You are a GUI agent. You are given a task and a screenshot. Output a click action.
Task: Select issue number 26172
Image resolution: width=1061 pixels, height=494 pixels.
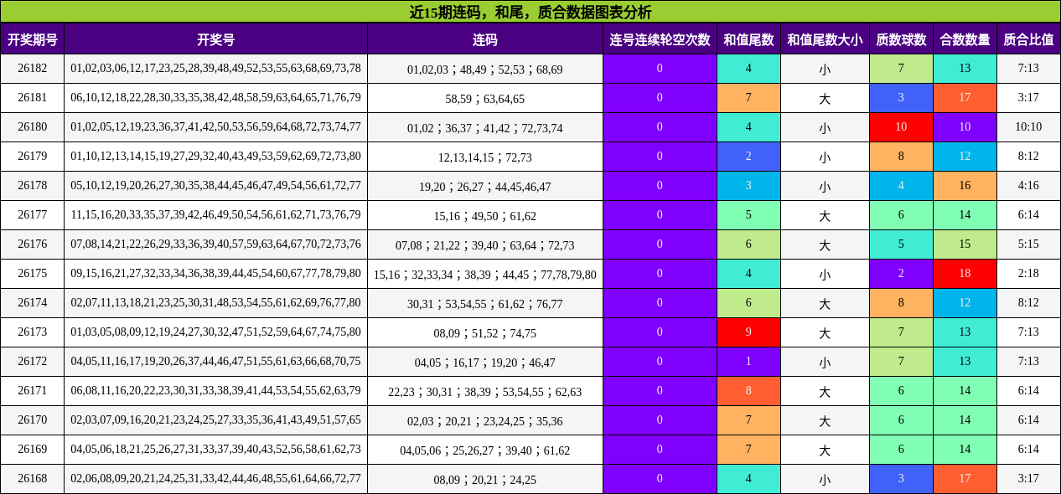[33, 362]
